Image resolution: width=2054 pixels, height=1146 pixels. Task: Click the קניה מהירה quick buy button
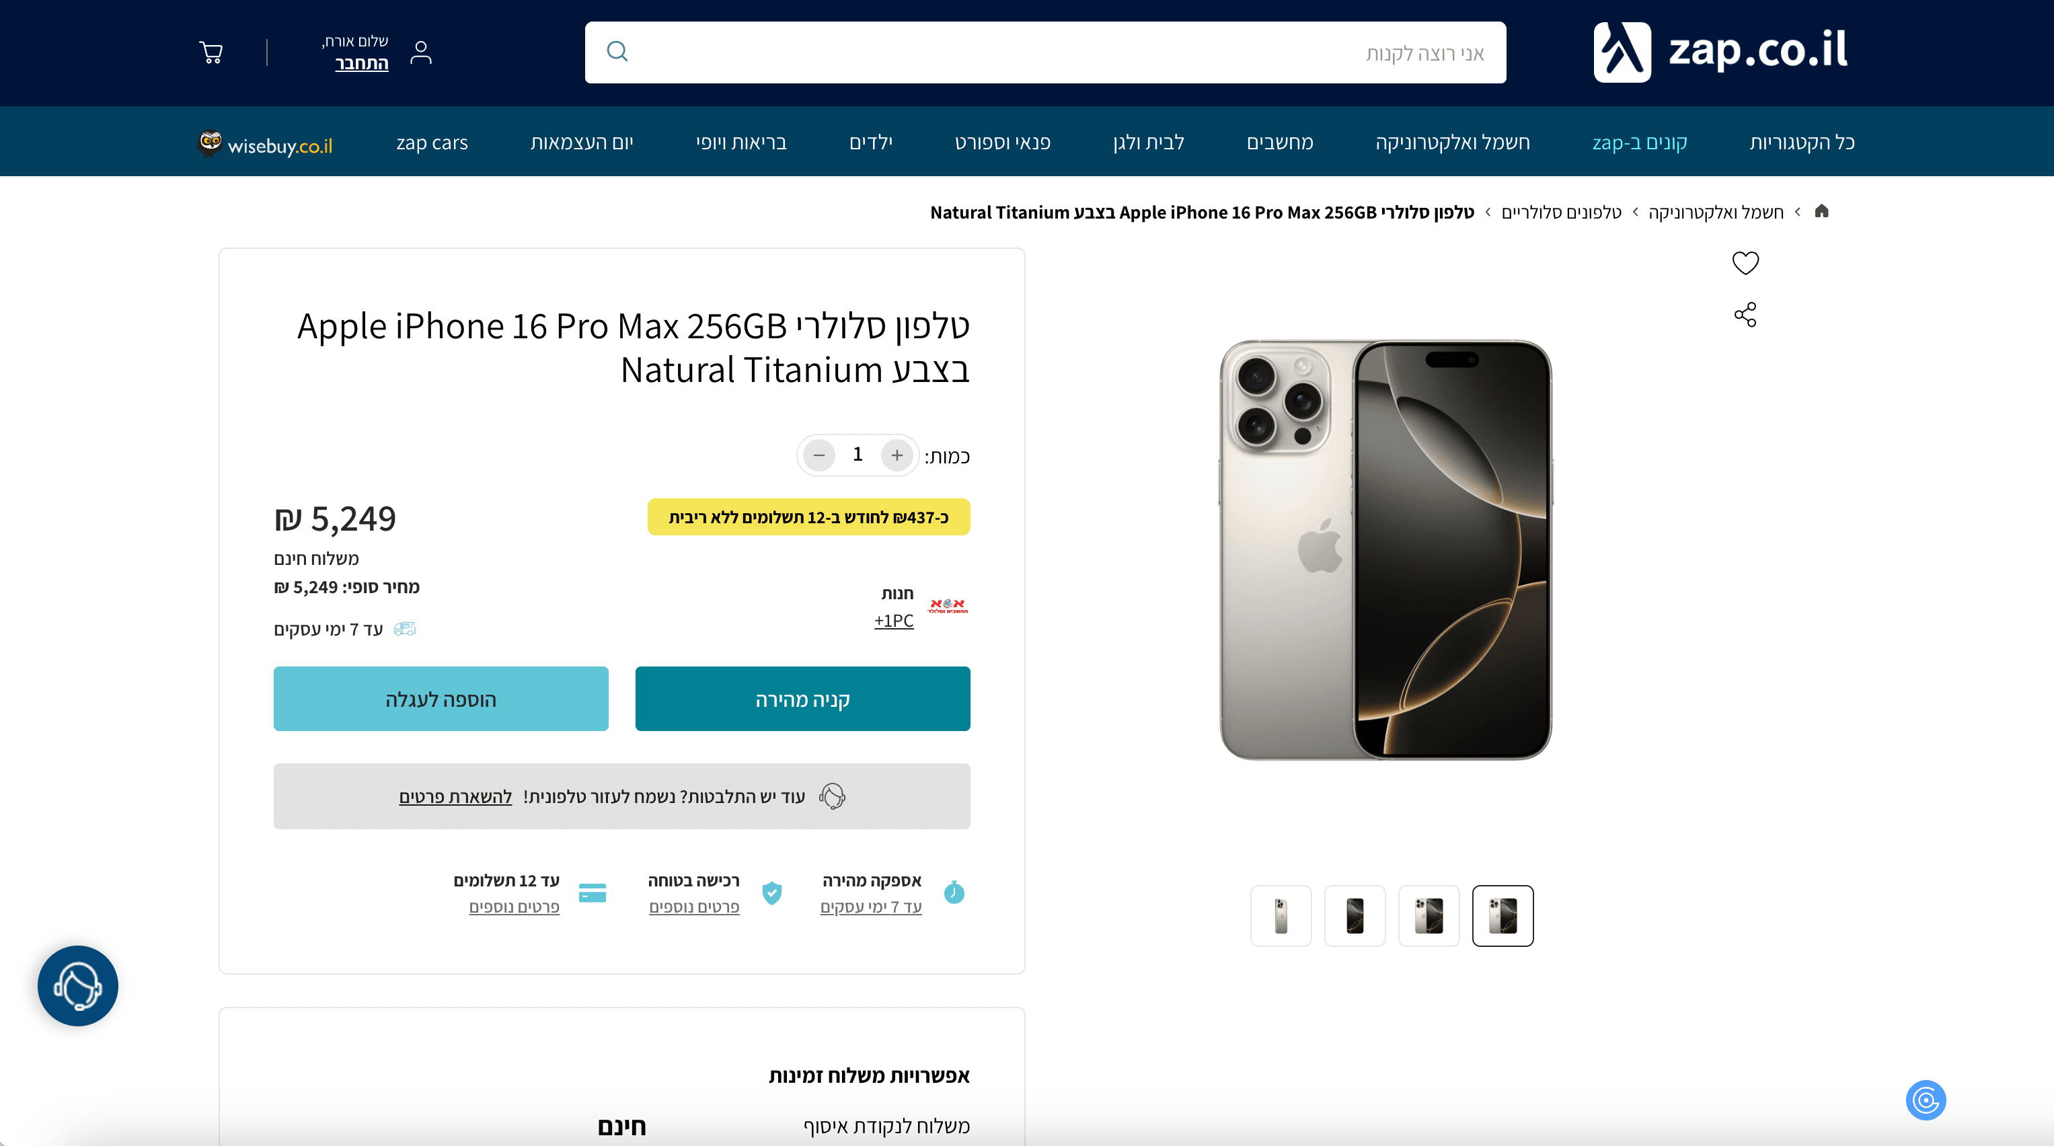click(x=802, y=699)
